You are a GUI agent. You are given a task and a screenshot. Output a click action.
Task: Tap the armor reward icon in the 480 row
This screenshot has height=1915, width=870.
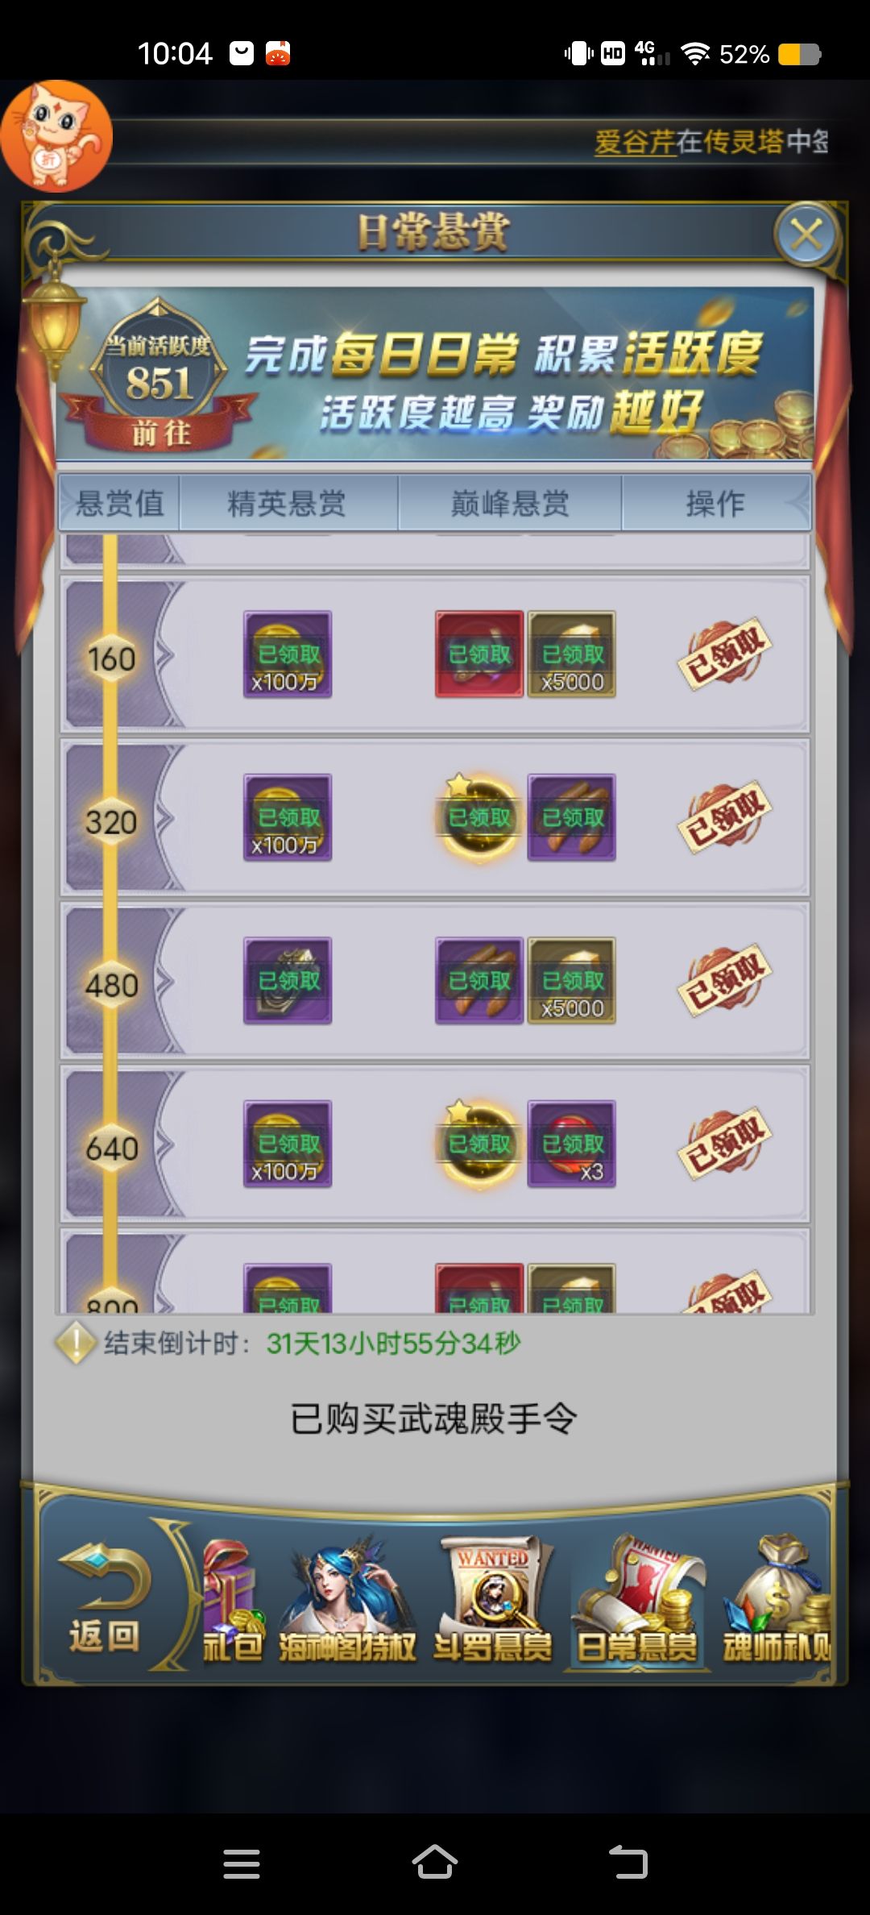coord(288,980)
